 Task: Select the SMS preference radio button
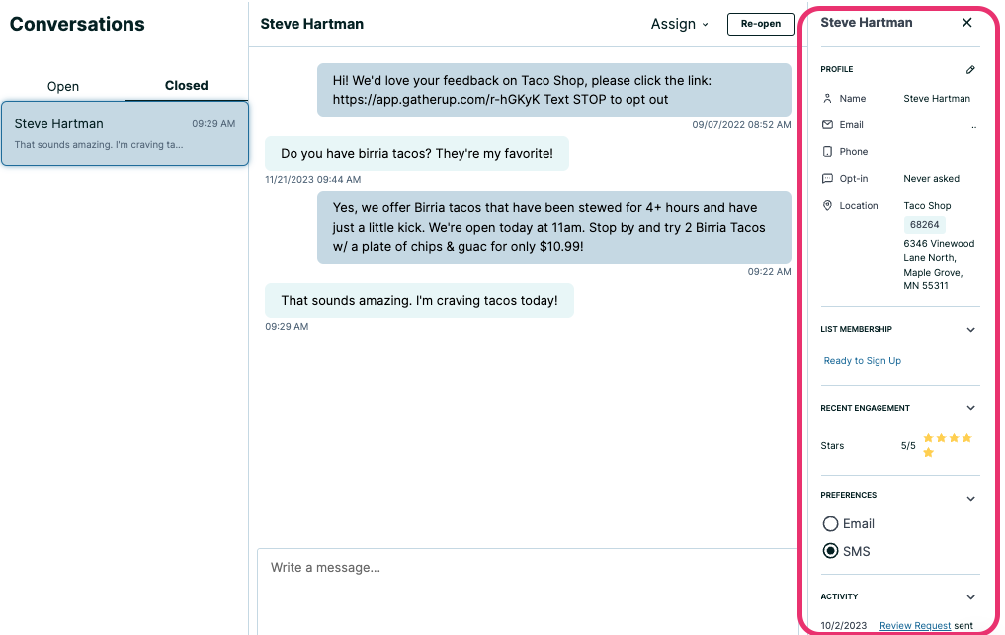830,550
